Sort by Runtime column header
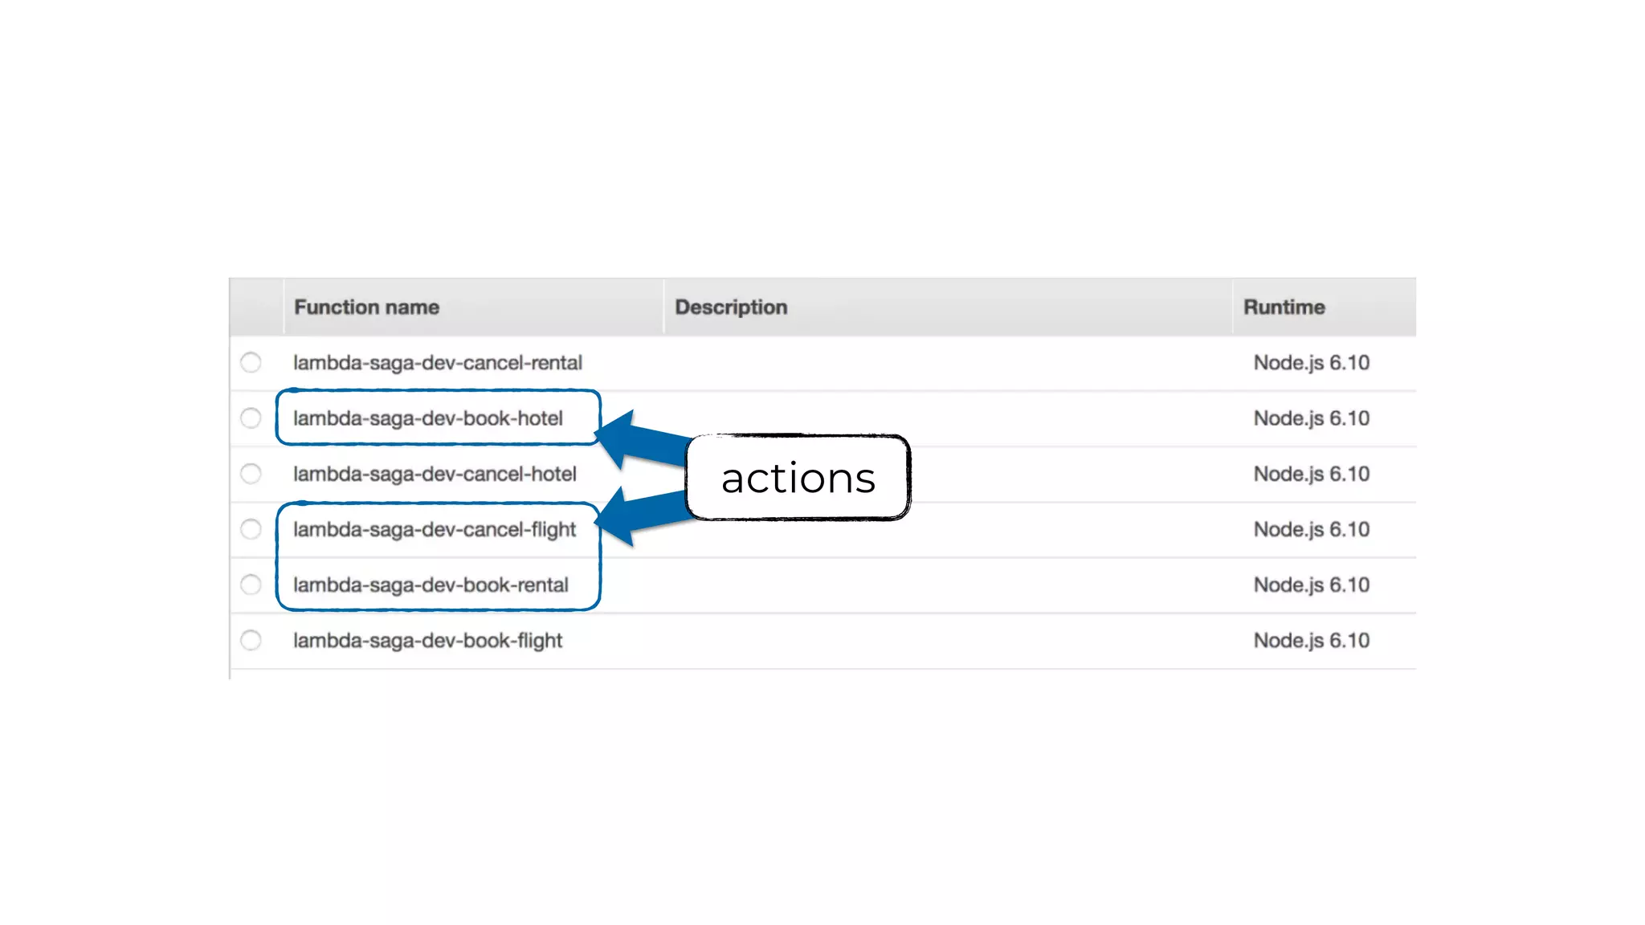The height and width of the screenshot is (925, 1645). pyautogui.click(x=1284, y=308)
